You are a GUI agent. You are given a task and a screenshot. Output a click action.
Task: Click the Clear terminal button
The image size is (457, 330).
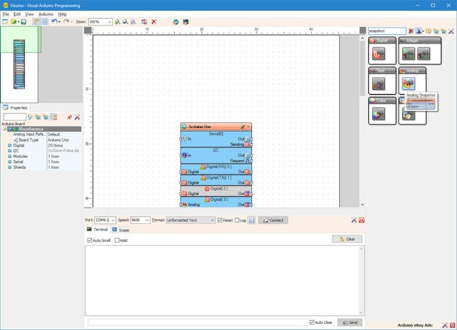tap(347, 239)
